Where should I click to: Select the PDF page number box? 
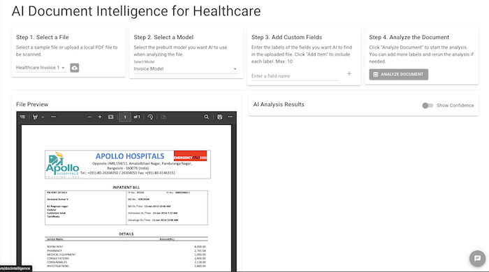coord(125,117)
